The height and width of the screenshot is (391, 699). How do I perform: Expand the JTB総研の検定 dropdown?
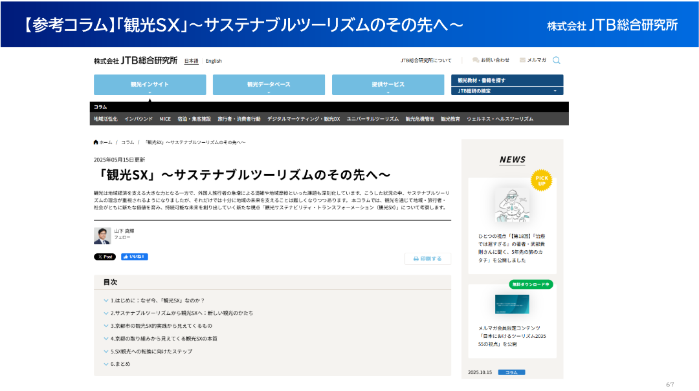507,91
